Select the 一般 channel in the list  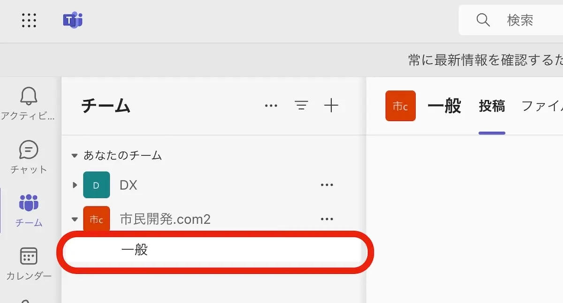click(x=135, y=250)
